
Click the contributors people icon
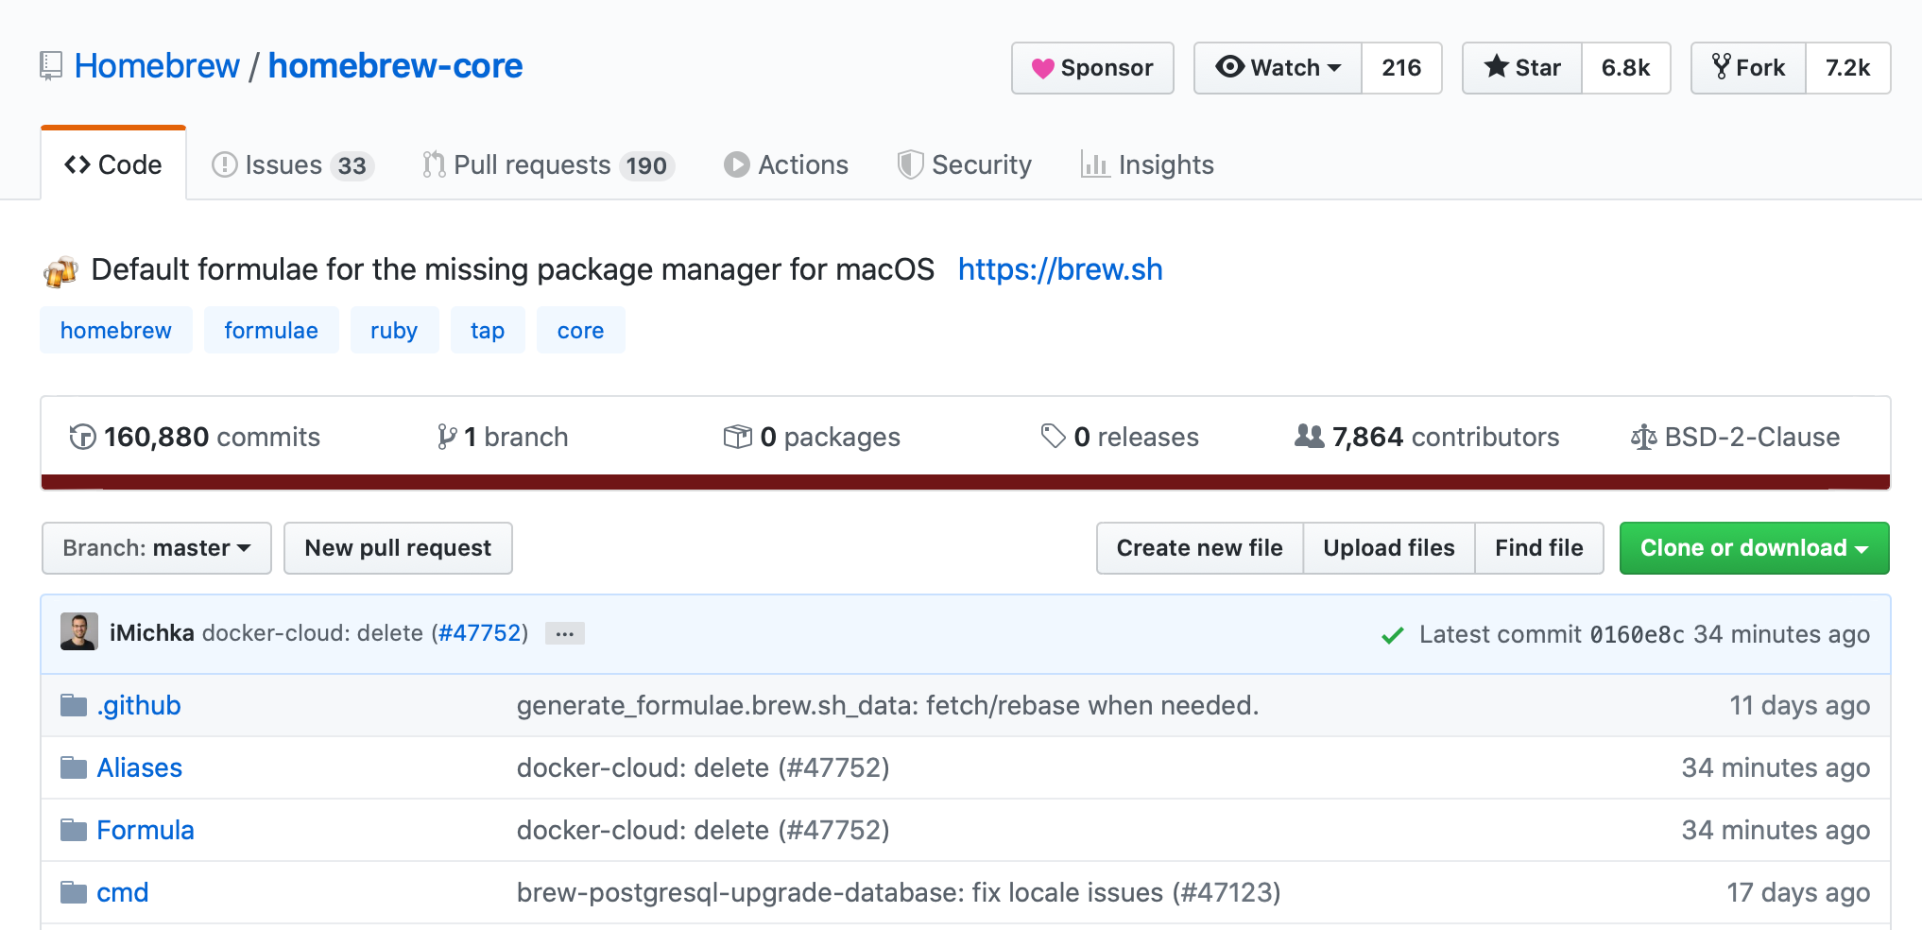1309,436
